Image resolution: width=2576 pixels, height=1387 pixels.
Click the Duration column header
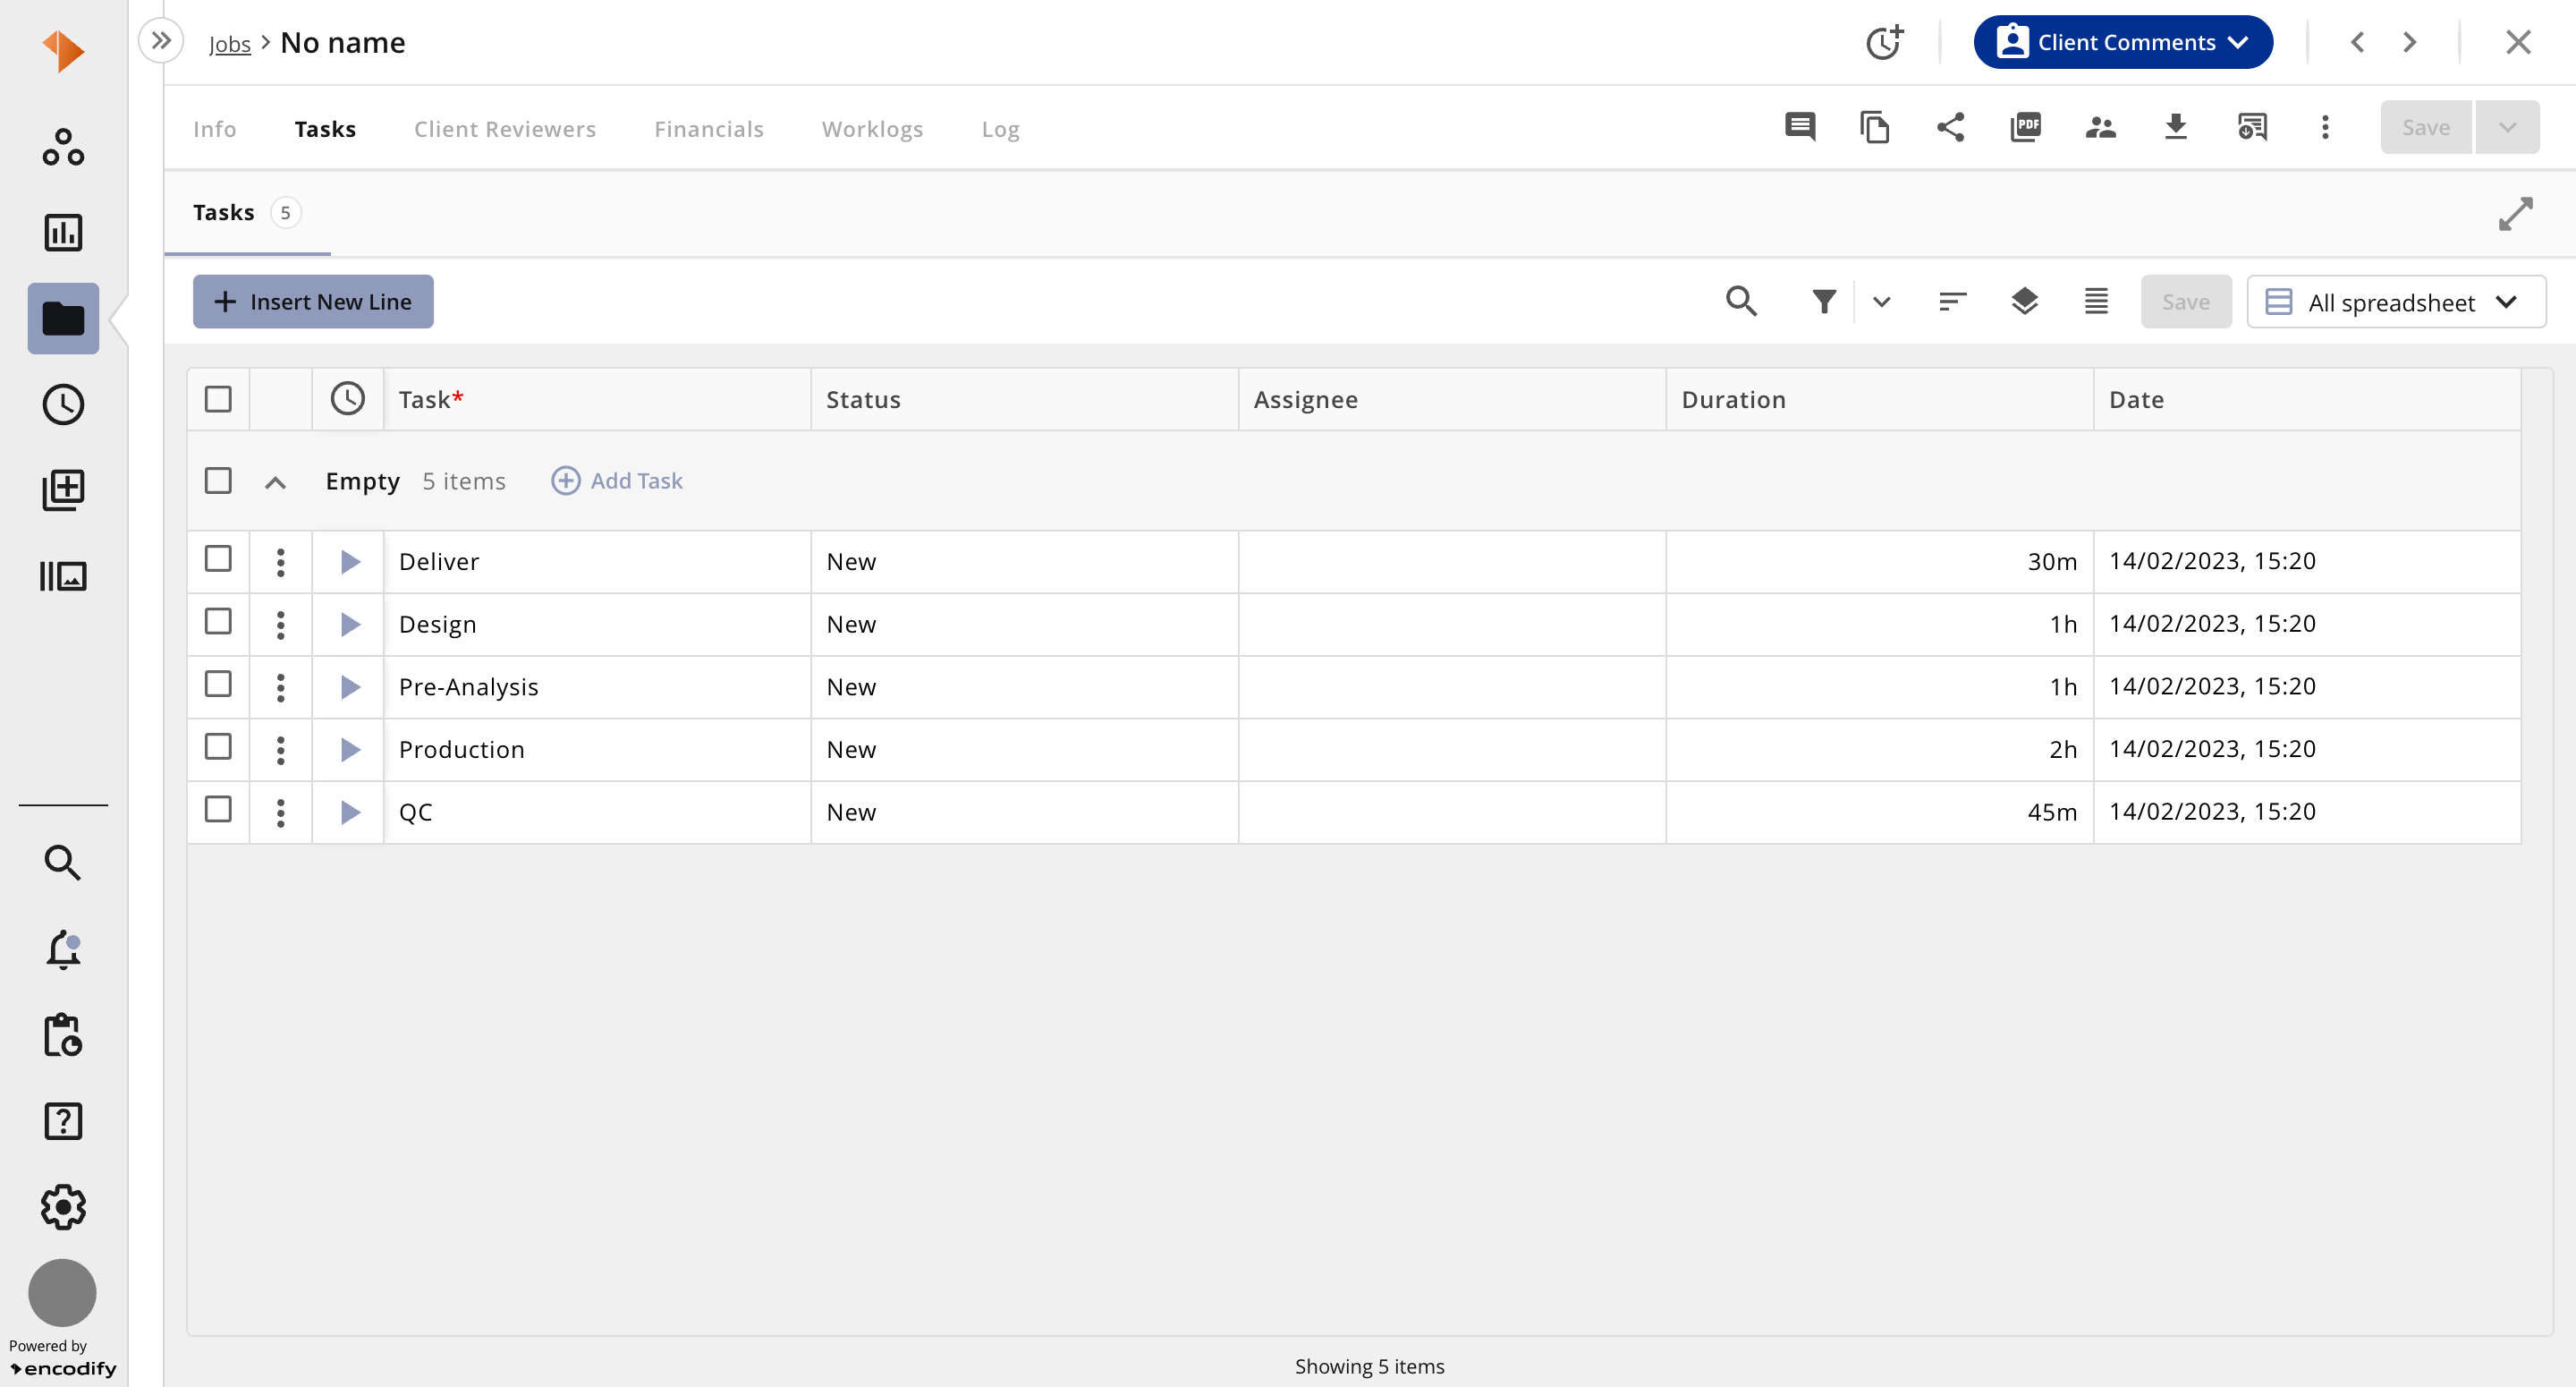(x=1880, y=399)
